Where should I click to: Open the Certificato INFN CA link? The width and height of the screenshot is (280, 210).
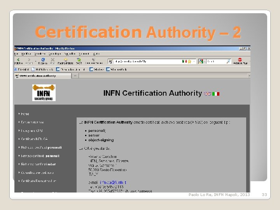[34, 139]
